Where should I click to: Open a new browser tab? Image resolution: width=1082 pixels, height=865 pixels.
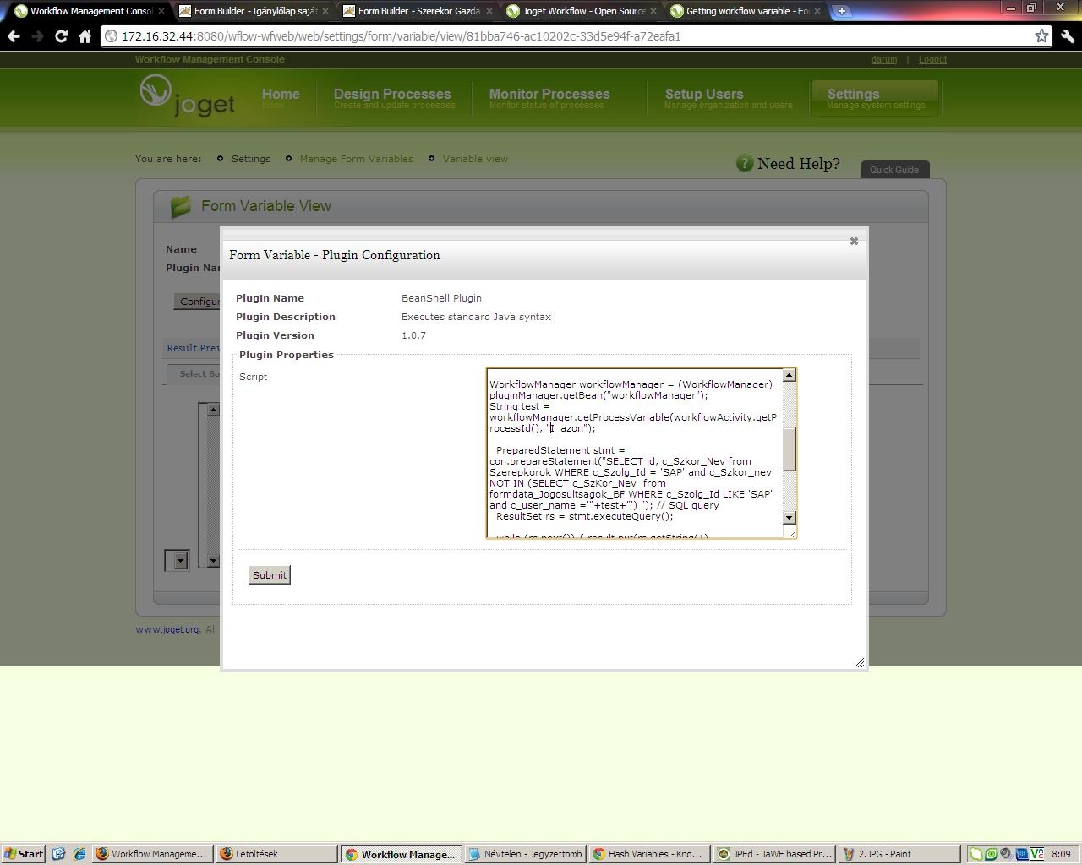click(x=842, y=11)
